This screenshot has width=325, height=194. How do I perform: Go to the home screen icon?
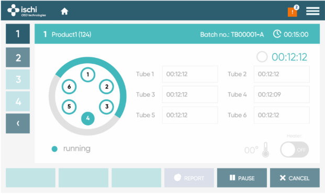click(x=64, y=11)
